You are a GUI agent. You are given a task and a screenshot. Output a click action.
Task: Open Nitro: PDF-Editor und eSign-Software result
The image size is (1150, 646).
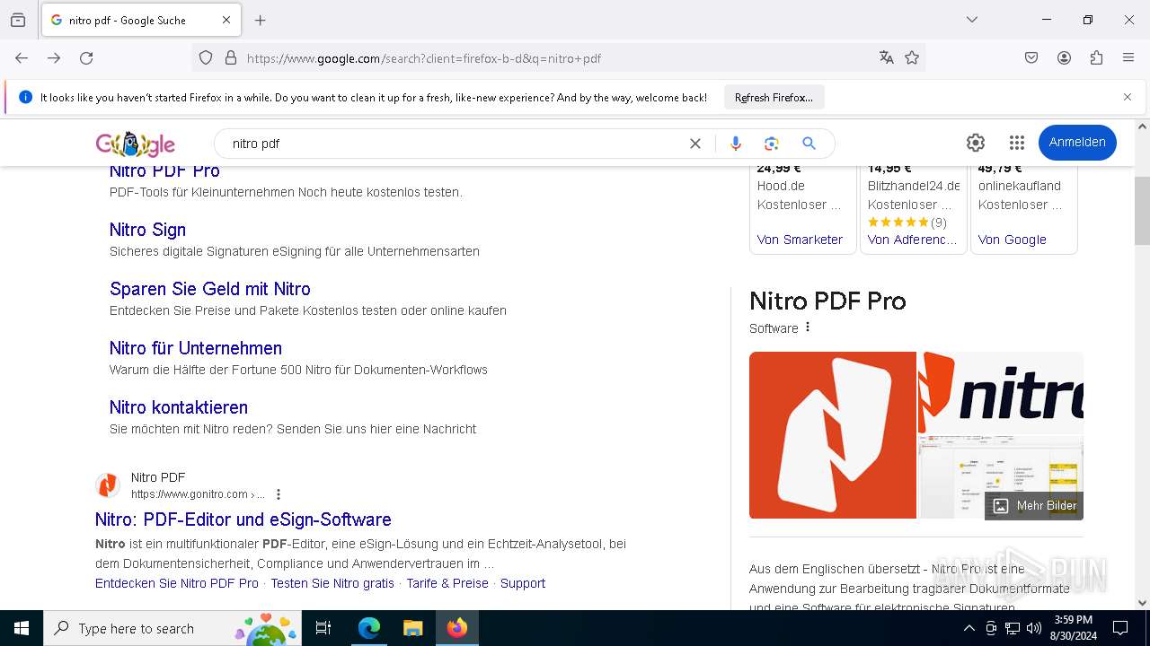click(x=243, y=519)
